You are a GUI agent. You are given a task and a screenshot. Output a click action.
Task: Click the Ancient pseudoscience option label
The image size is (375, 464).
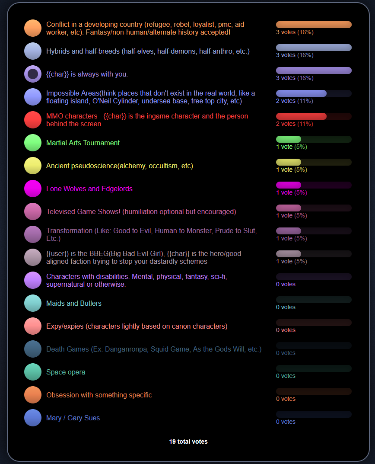120,166
